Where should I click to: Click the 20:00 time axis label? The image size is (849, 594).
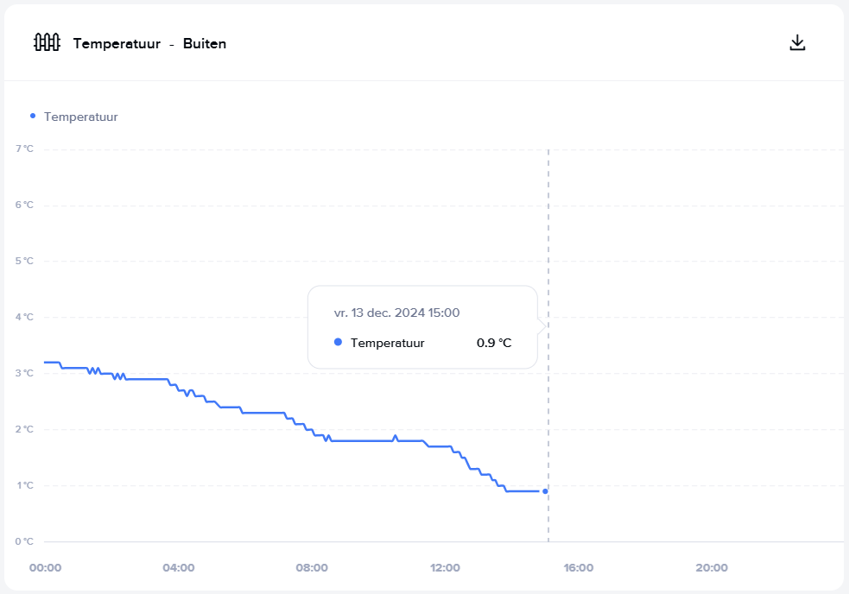point(712,567)
